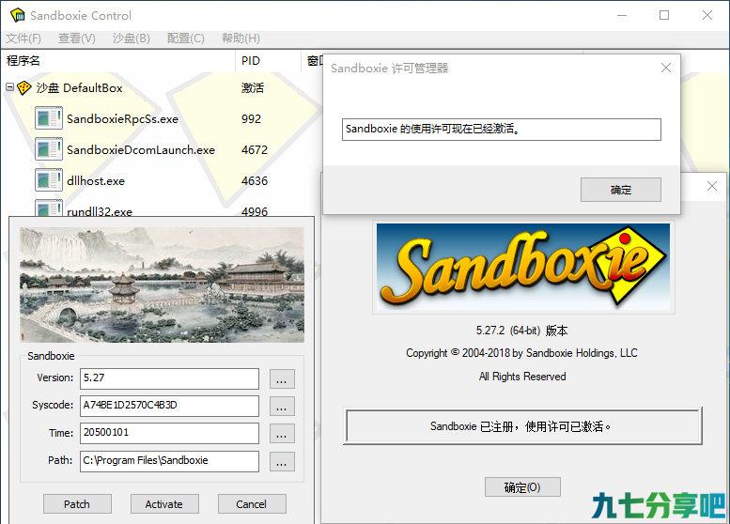
Task: Select the SandboxieDcomLaunch.exe process icon
Action: pyautogui.click(x=49, y=149)
